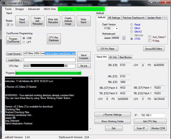Choose the Glitch2 image type
Image resolution: width=171 pixels, height=139 pixels.
(132, 32)
